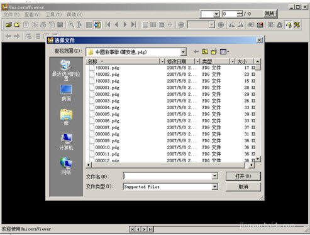Screen dimensions: 310x235
Task: Open the 文件 menu
Action: pos(11,14)
